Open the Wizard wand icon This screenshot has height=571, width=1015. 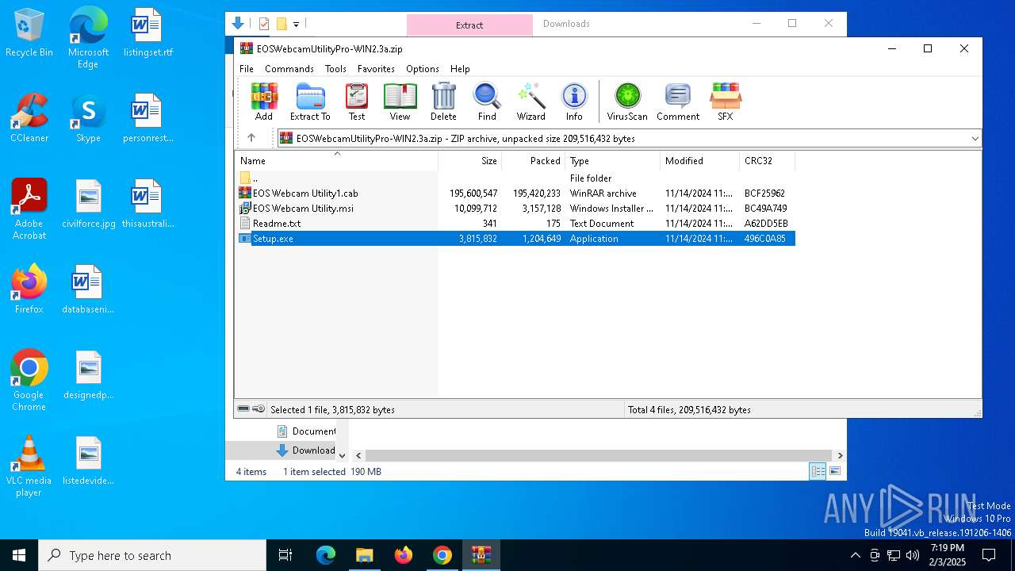click(x=530, y=102)
